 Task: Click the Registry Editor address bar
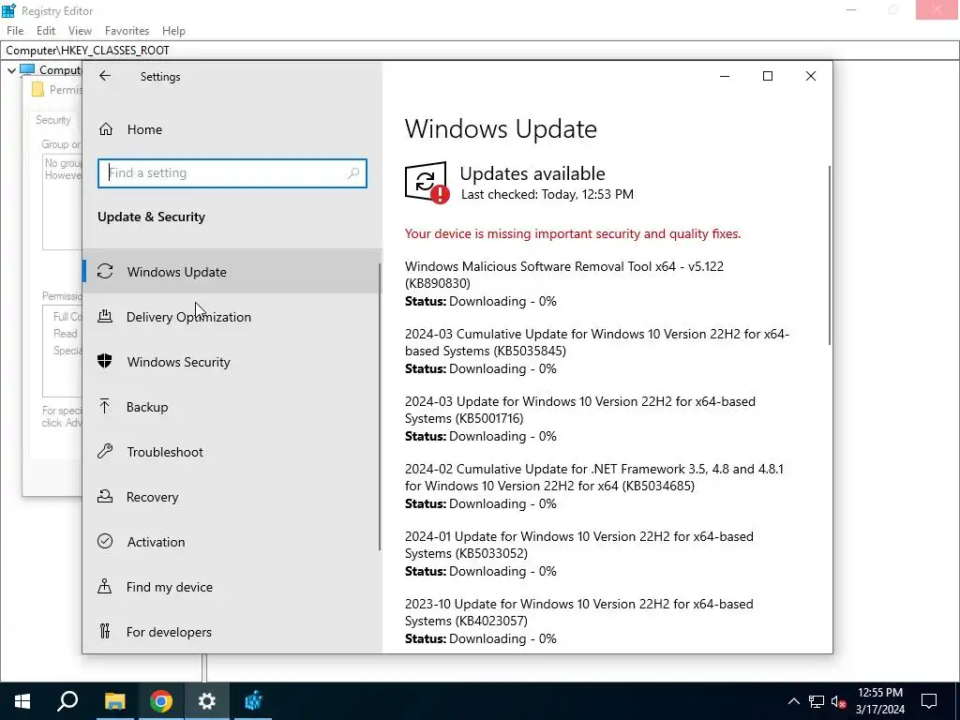pos(480,51)
